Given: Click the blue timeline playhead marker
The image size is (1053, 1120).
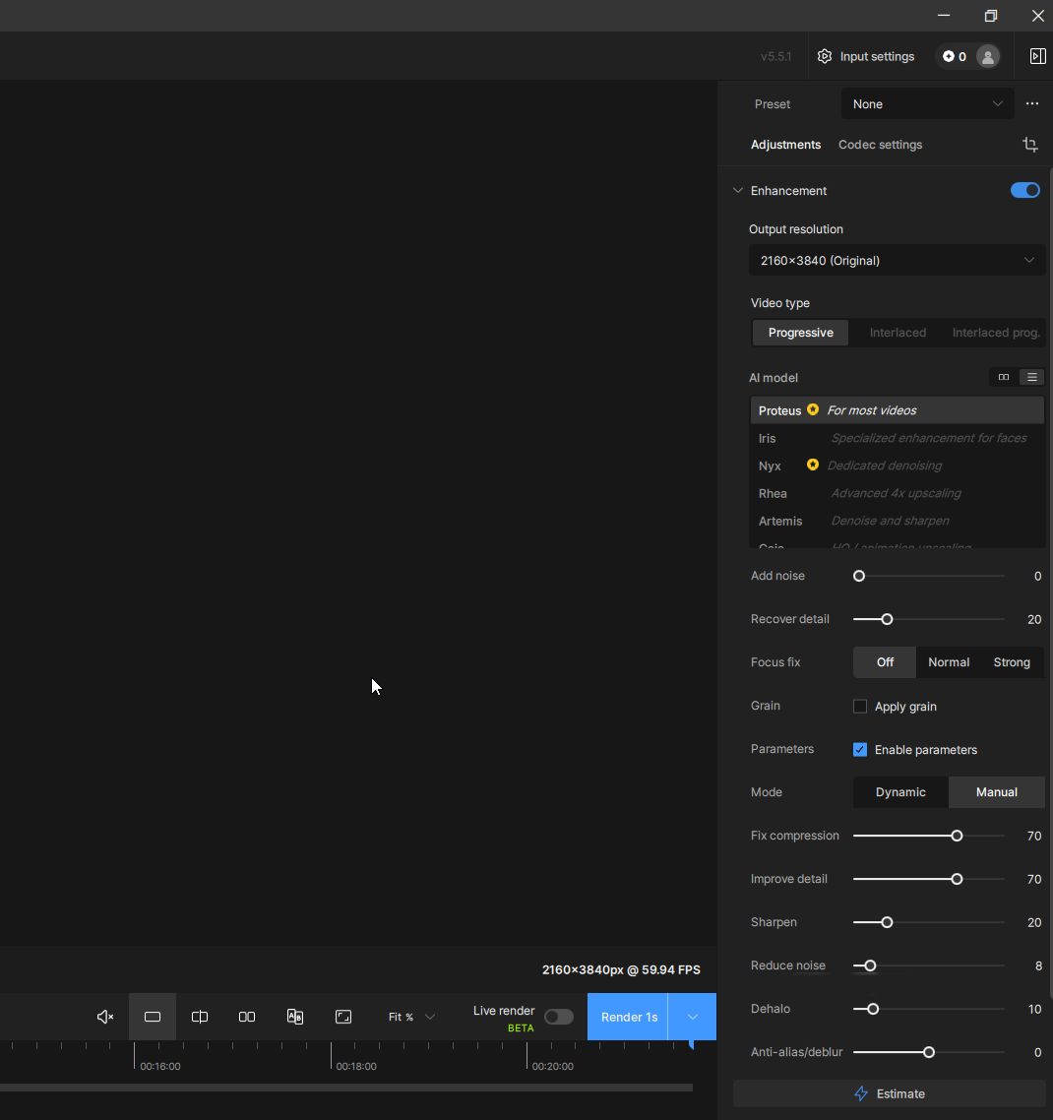Looking at the screenshot, I should tap(691, 1044).
